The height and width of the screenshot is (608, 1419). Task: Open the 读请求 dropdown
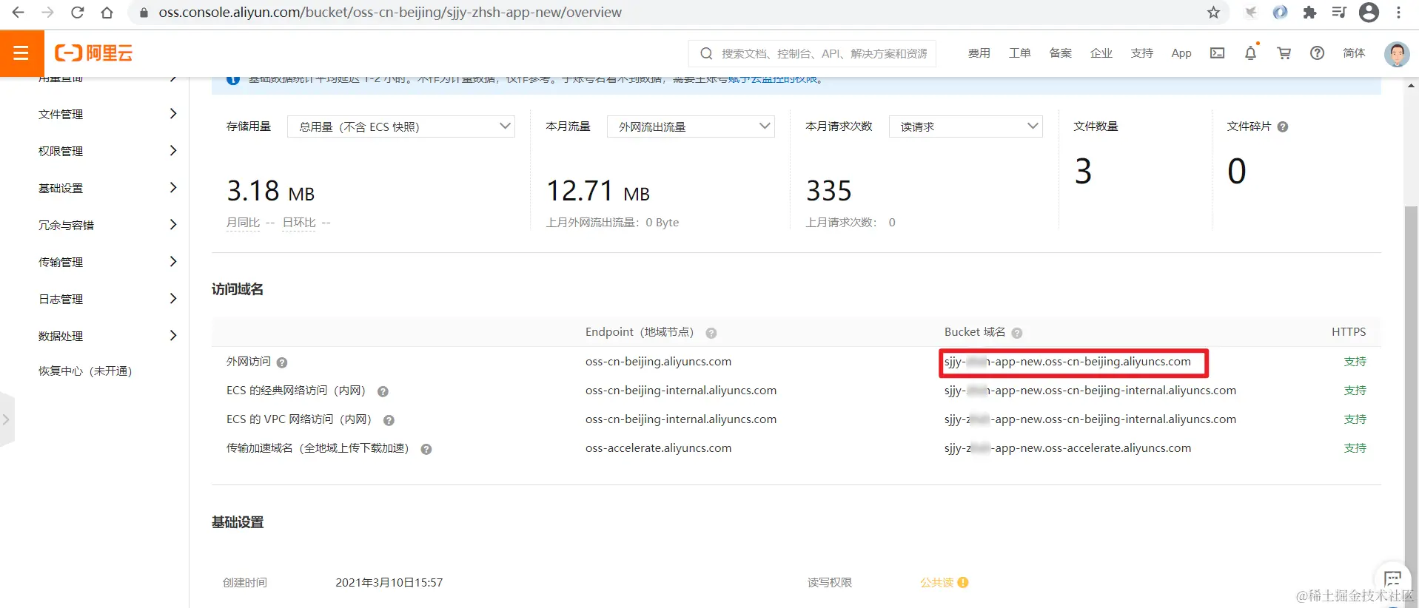[965, 126]
